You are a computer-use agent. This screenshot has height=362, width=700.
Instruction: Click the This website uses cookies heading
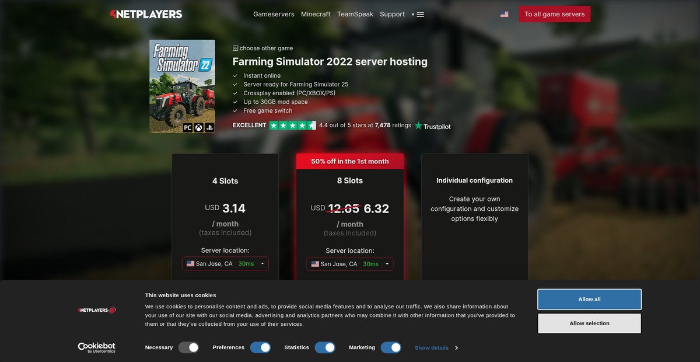point(181,295)
